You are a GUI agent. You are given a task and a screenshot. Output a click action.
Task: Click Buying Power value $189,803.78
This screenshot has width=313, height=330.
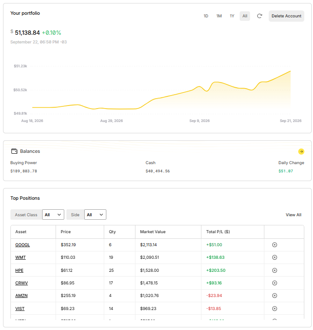[24, 171]
